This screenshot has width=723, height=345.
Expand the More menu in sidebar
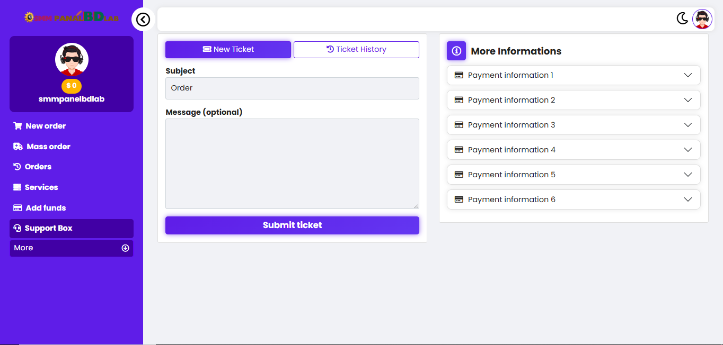point(72,248)
